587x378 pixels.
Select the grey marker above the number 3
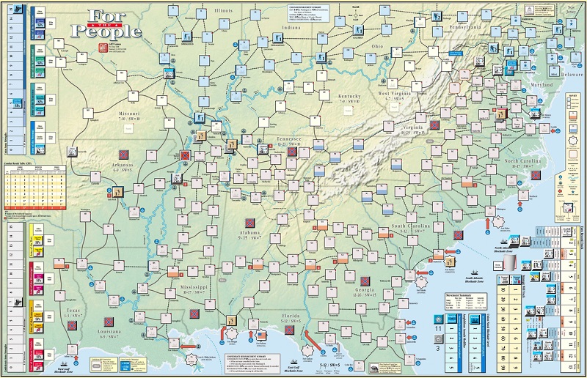(x=438, y=338)
